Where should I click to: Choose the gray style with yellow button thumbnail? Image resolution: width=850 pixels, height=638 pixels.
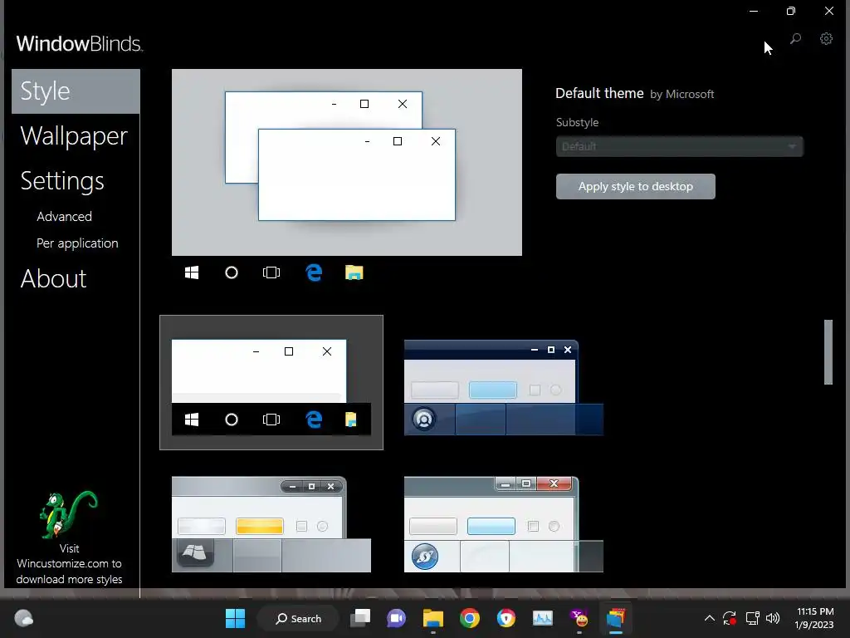click(x=271, y=524)
